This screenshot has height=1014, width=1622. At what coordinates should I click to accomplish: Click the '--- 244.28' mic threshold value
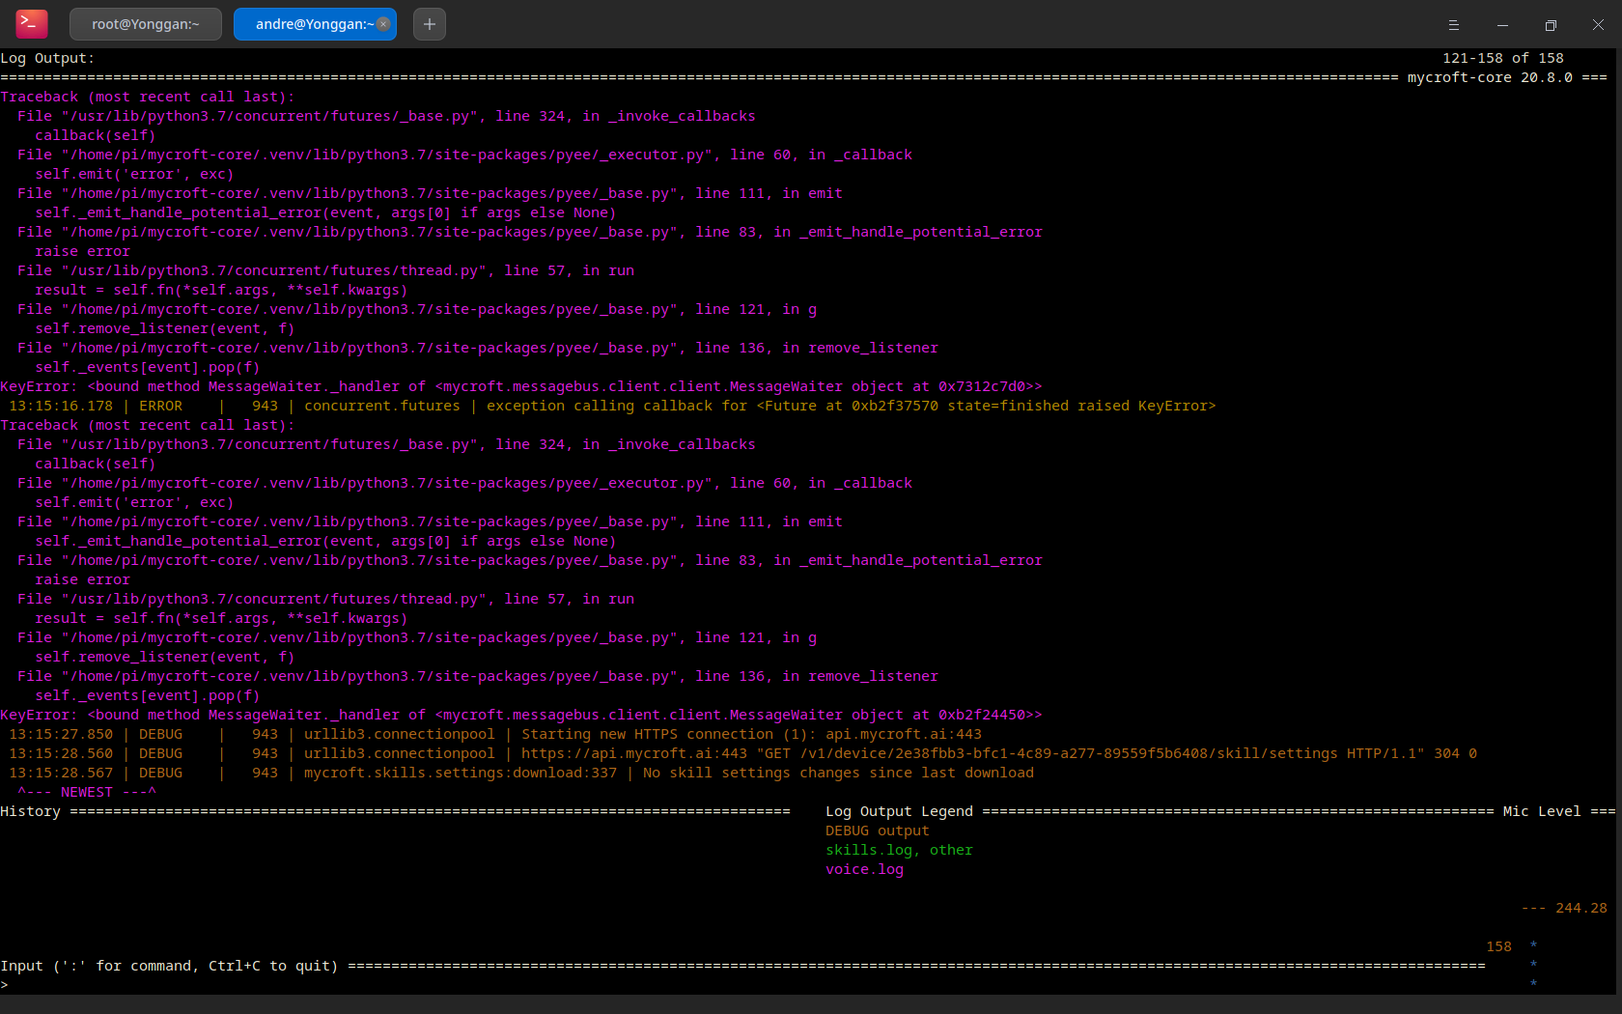coord(1564,908)
